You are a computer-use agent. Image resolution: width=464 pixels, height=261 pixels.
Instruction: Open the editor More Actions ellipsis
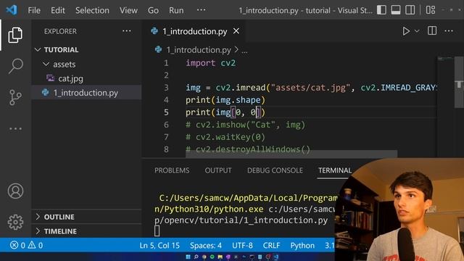tap(449, 30)
